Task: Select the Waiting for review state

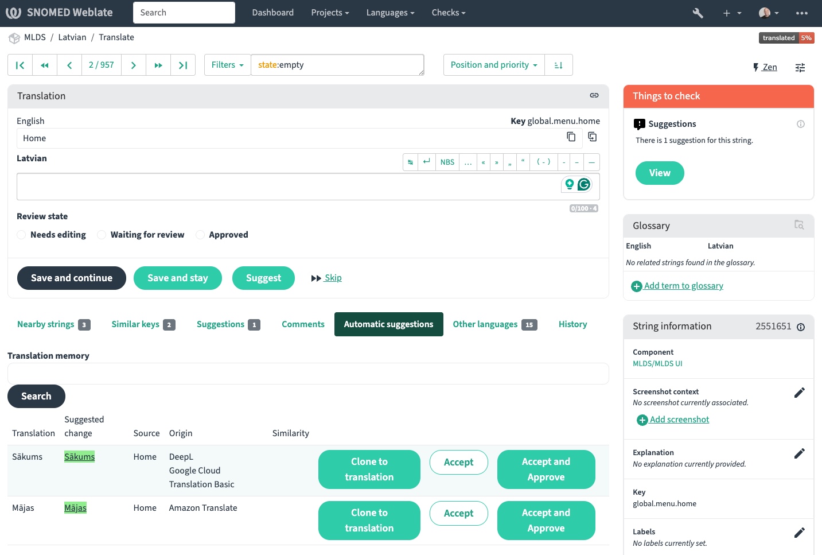Action: pos(102,235)
